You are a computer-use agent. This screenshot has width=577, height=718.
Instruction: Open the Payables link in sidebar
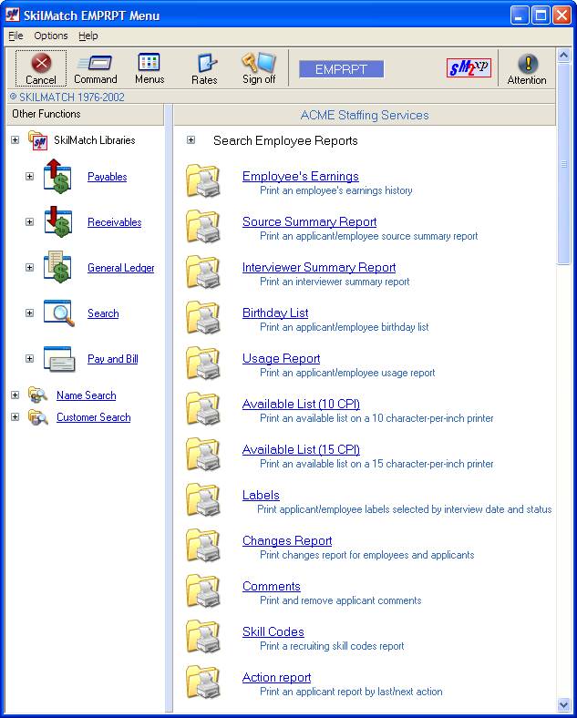tap(108, 177)
